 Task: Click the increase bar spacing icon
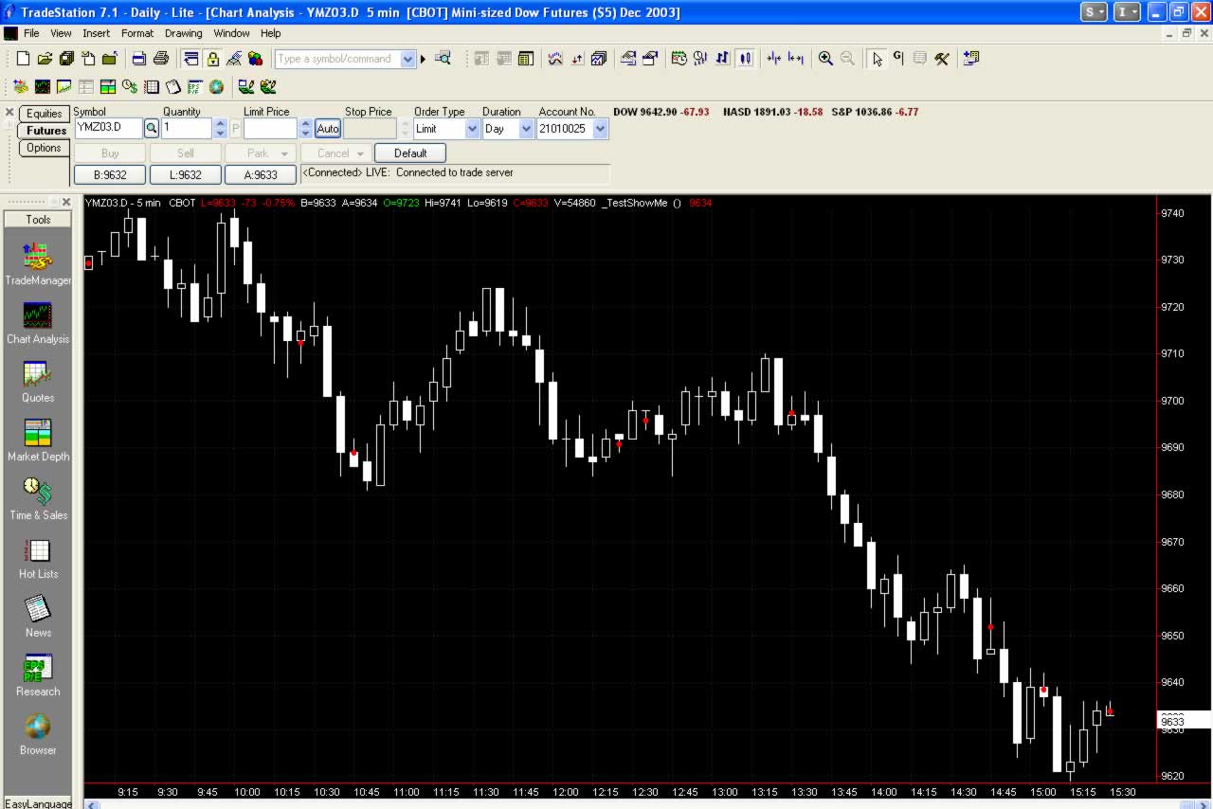[796, 59]
